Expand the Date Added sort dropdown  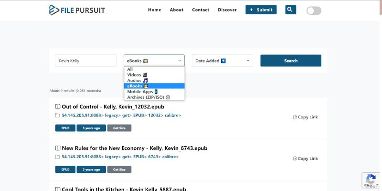(222, 61)
